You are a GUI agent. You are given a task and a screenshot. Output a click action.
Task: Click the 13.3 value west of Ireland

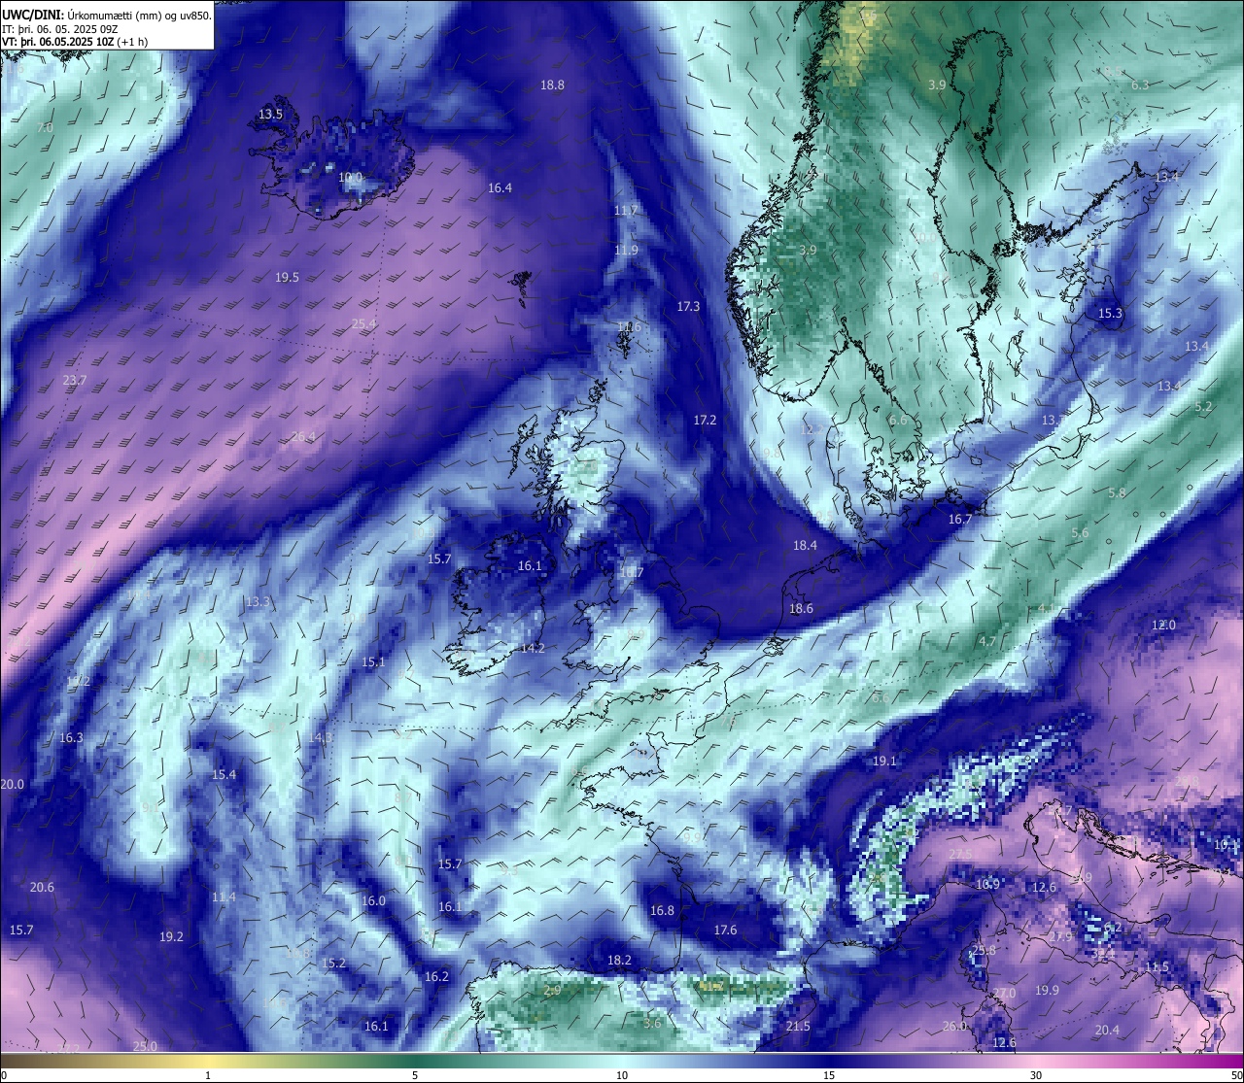click(x=258, y=601)
